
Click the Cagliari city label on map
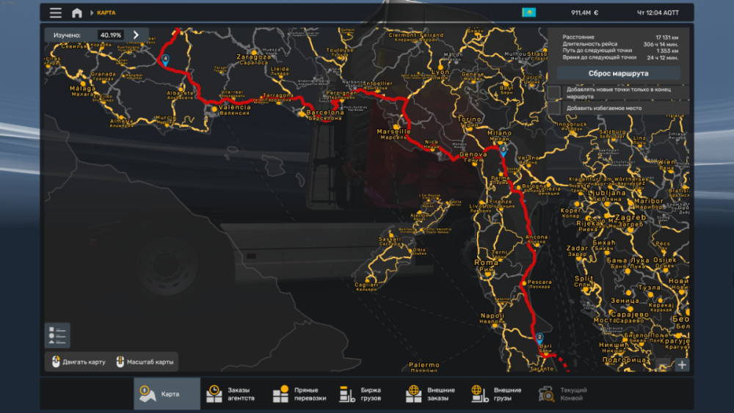tap(366, 285)
